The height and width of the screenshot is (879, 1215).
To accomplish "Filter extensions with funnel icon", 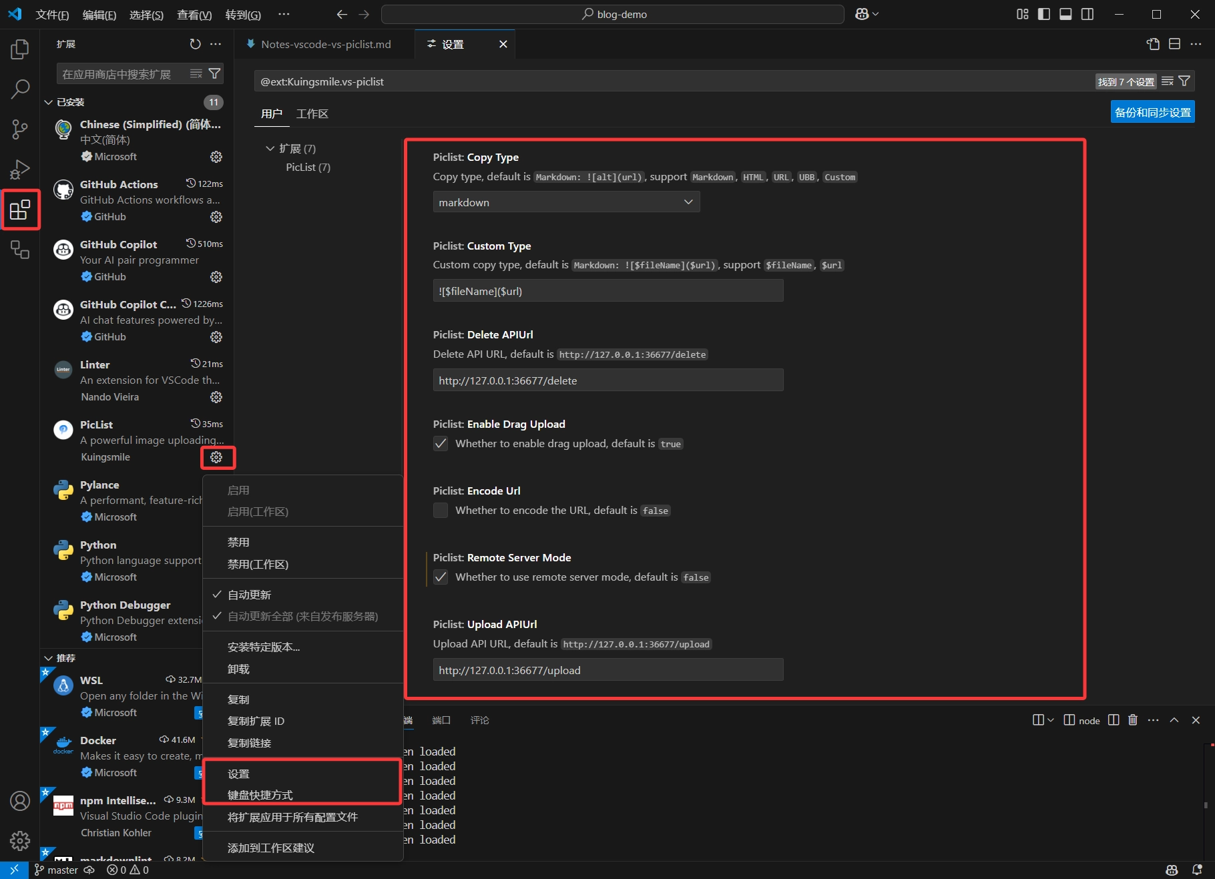I will 214,74.
